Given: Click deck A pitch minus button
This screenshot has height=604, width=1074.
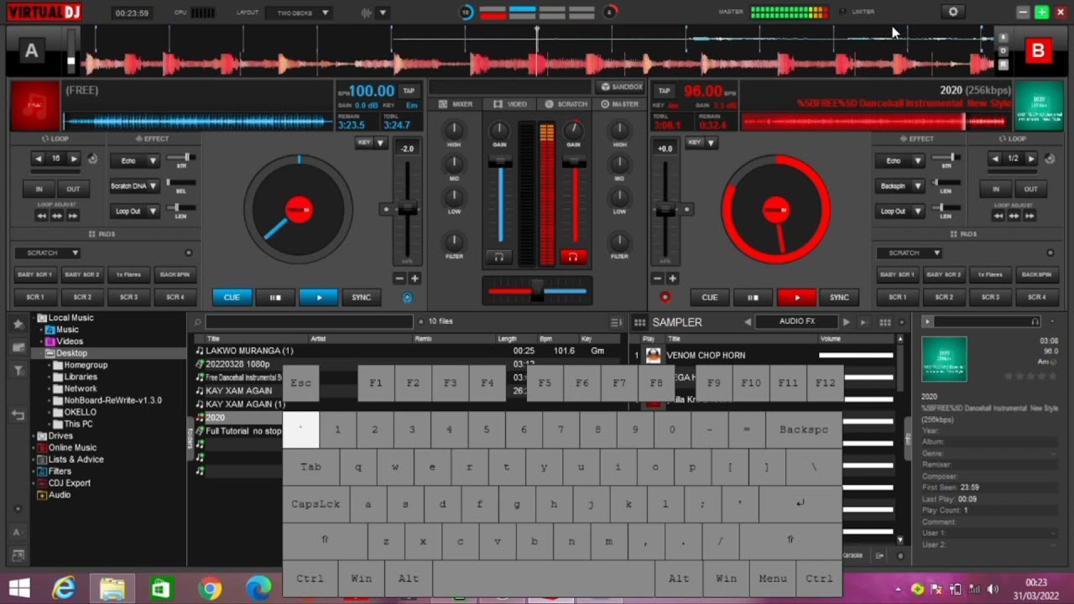Looking at the screenshot, I should pos(399,278).
